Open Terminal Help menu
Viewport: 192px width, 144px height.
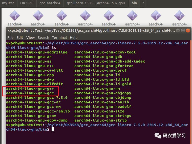pos(74,38)
